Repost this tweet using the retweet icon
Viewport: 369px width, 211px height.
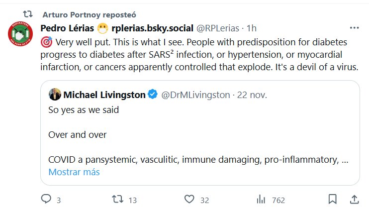click(117, 200)
